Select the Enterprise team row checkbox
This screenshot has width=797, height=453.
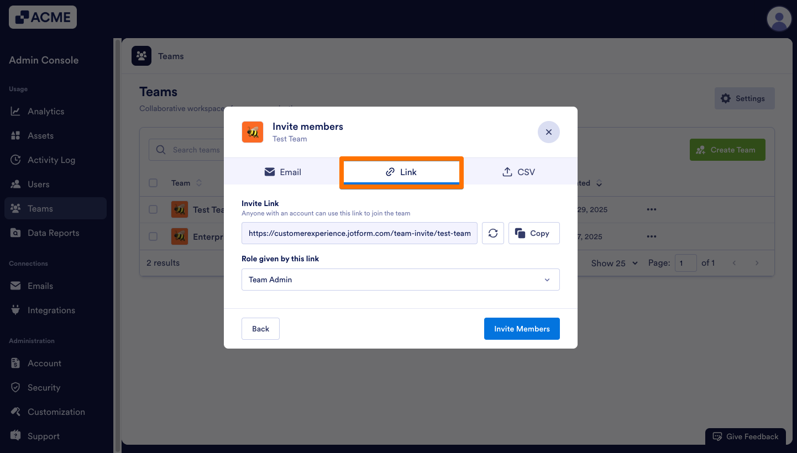[153, 236]
